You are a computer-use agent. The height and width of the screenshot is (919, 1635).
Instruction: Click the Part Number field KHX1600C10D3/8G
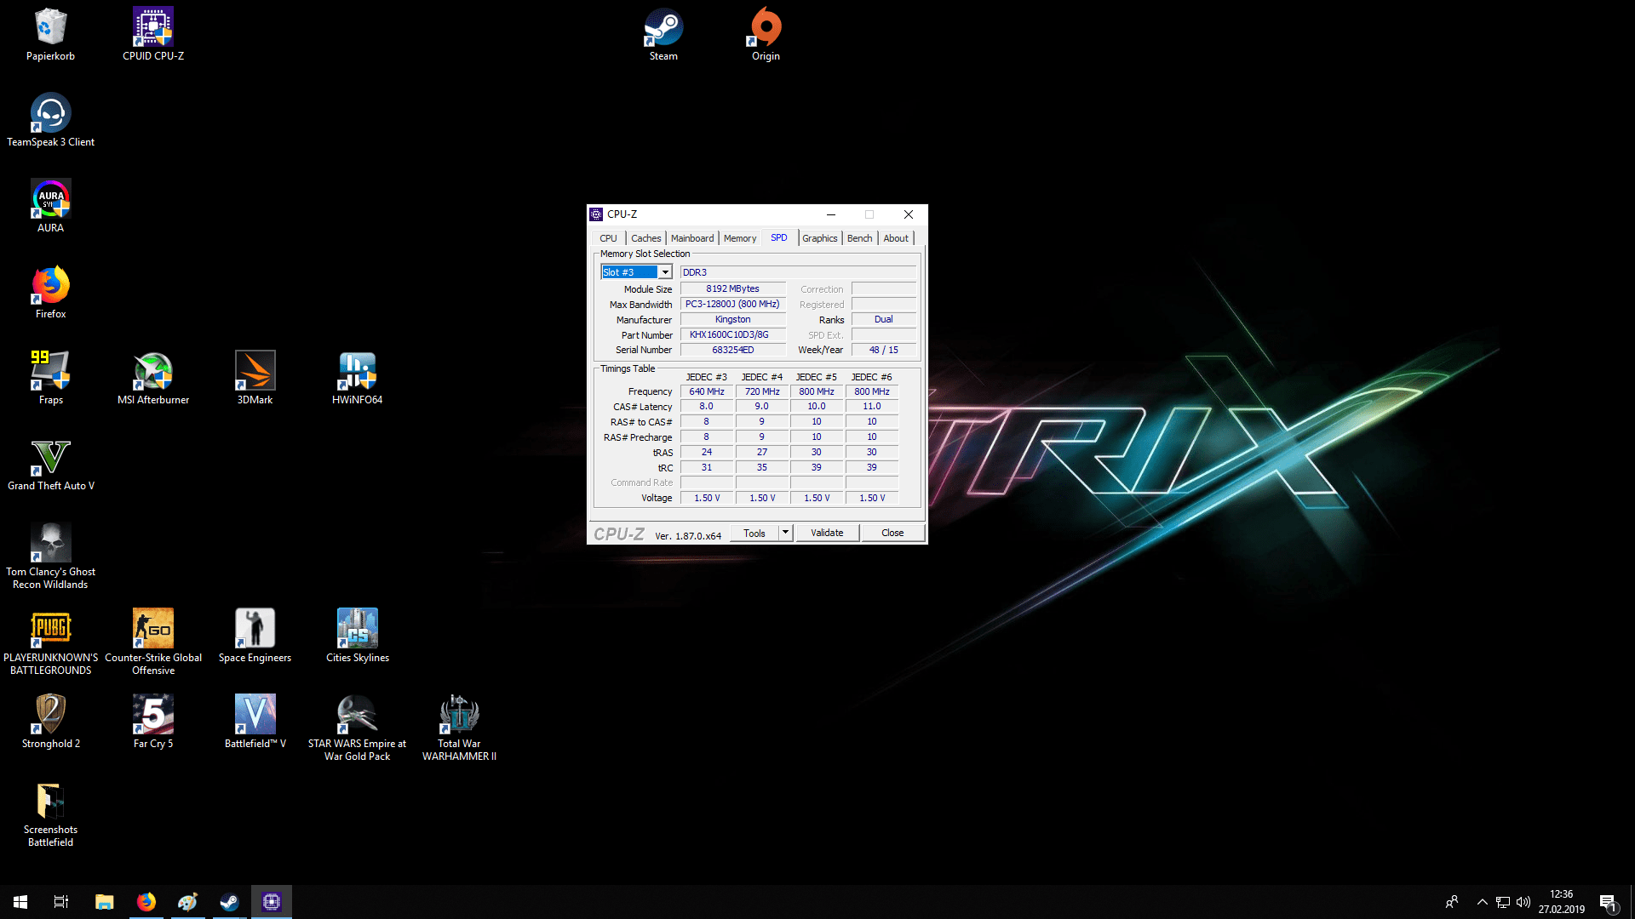(732, 334)
